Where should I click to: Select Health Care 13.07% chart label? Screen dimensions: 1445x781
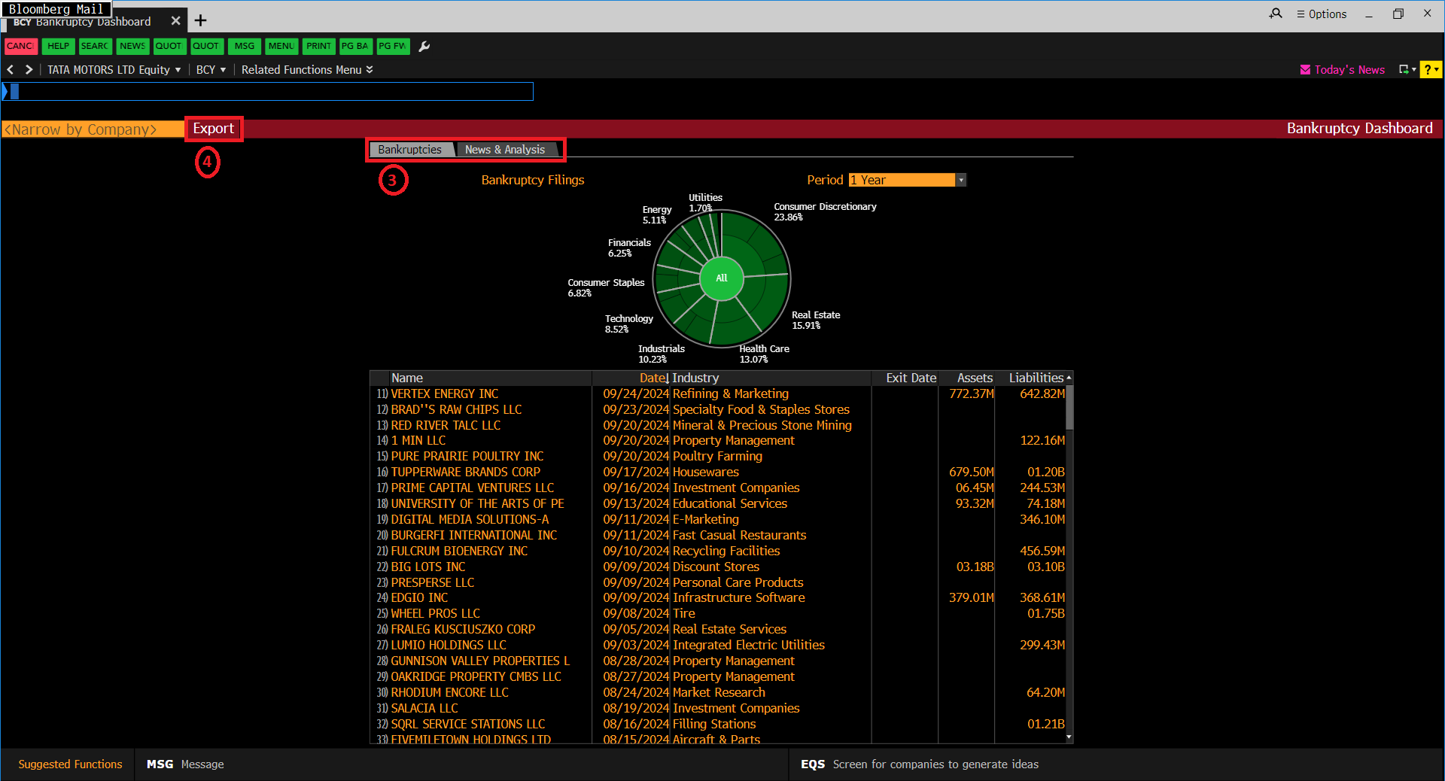(x=764, y=354)
